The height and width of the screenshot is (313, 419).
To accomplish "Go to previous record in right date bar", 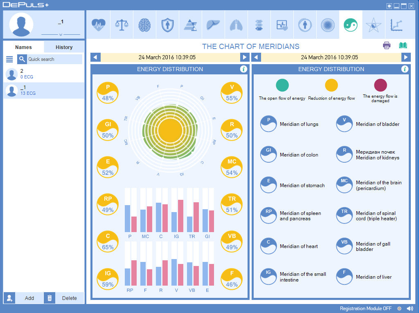I will coord(256,58).
